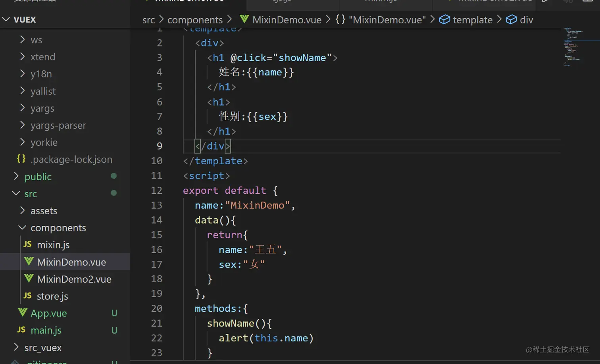The width and height of the screenshot is (600, 364).
Task: Expand the public folder
Action: 16,176
